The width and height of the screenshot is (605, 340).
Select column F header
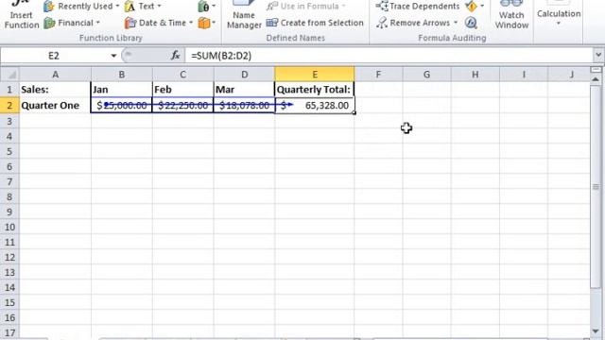[378, 75]
